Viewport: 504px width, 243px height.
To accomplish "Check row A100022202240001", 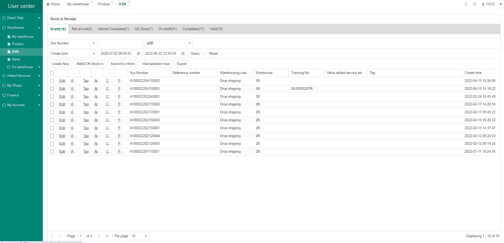I will click(x=52, y=97).
